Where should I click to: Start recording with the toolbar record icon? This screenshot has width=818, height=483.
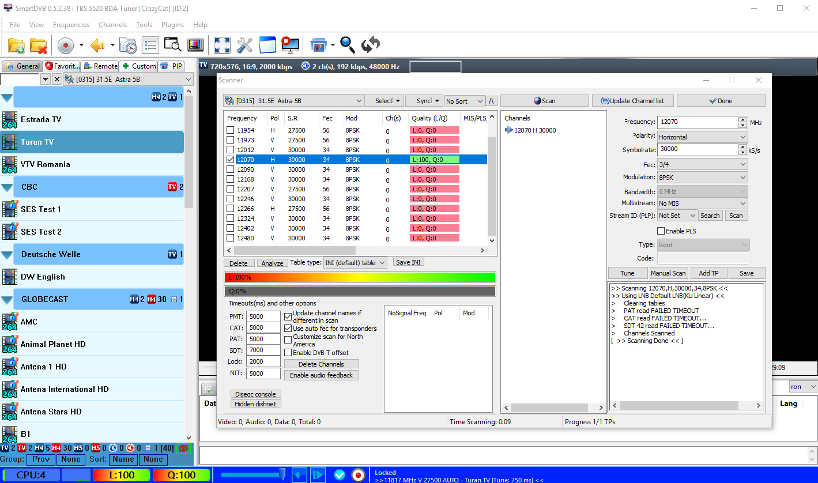pos(65,45)
